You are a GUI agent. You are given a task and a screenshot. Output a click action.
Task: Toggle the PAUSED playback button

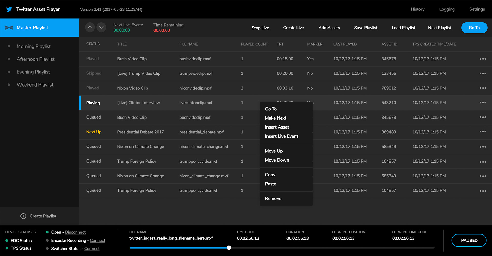(469, 240)
